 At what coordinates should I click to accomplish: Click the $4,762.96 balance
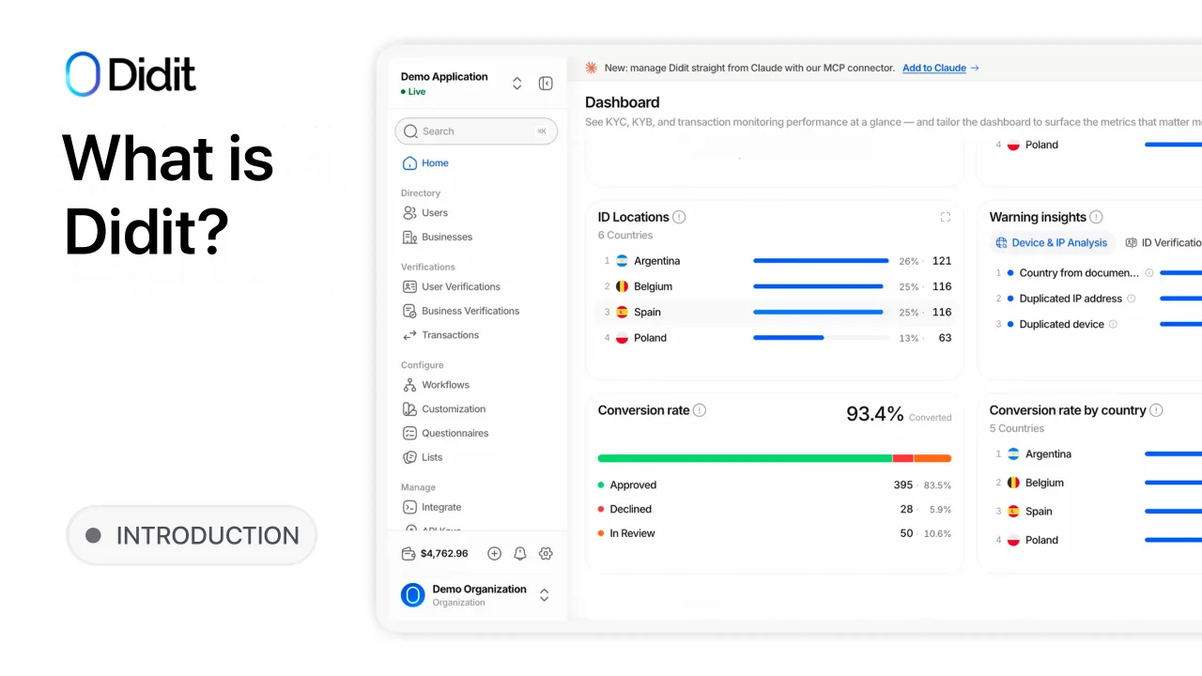tap(444, 554)
